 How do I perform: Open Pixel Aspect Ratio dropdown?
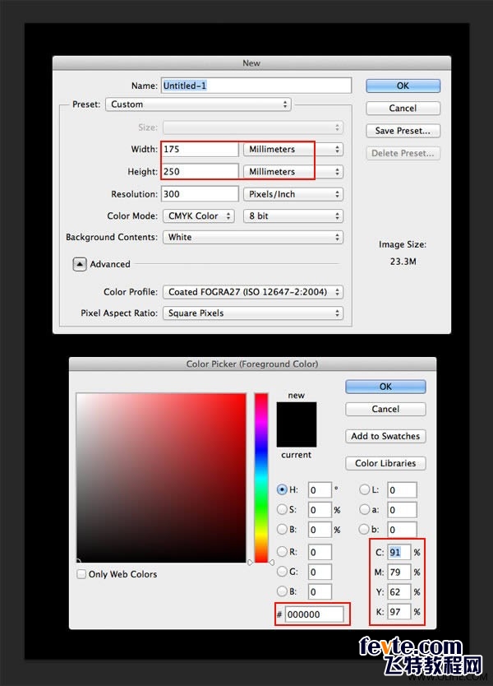pyautogui.click(x=252, y=313)
